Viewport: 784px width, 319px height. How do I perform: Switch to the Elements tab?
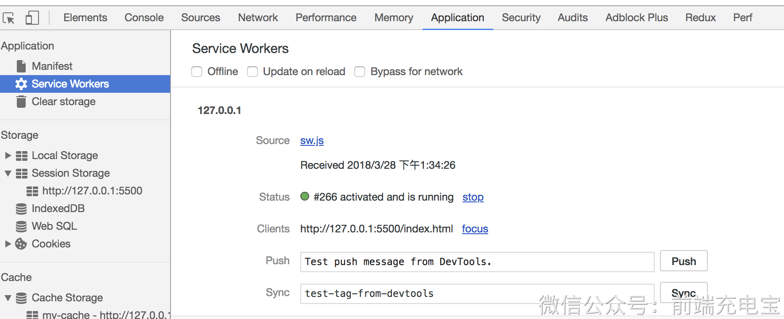click(x=85, y=18)
